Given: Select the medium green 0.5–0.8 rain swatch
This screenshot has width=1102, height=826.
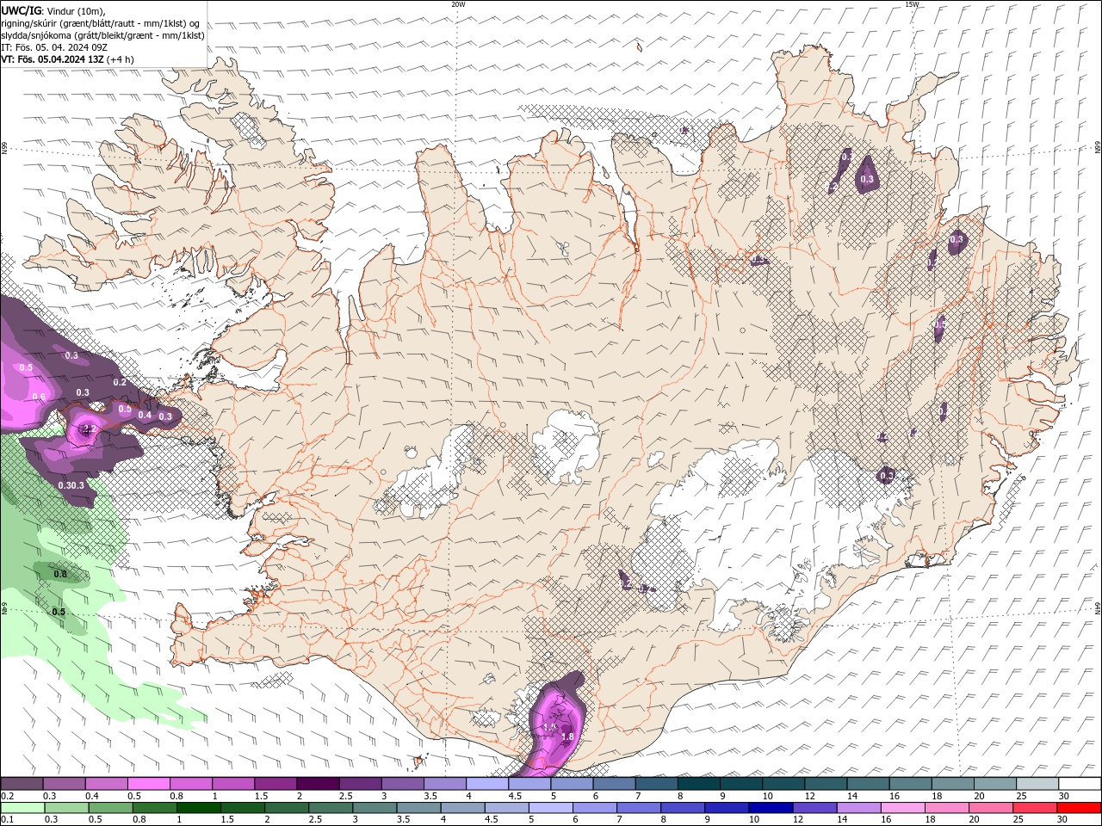Looking at the screenshot, I should pos(111,808).
